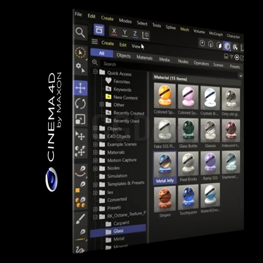Image resolution: width=263 pixels, height=263 pixels.
Task: Open the Asset Browser Create menu
Action: tap(108, 43)
